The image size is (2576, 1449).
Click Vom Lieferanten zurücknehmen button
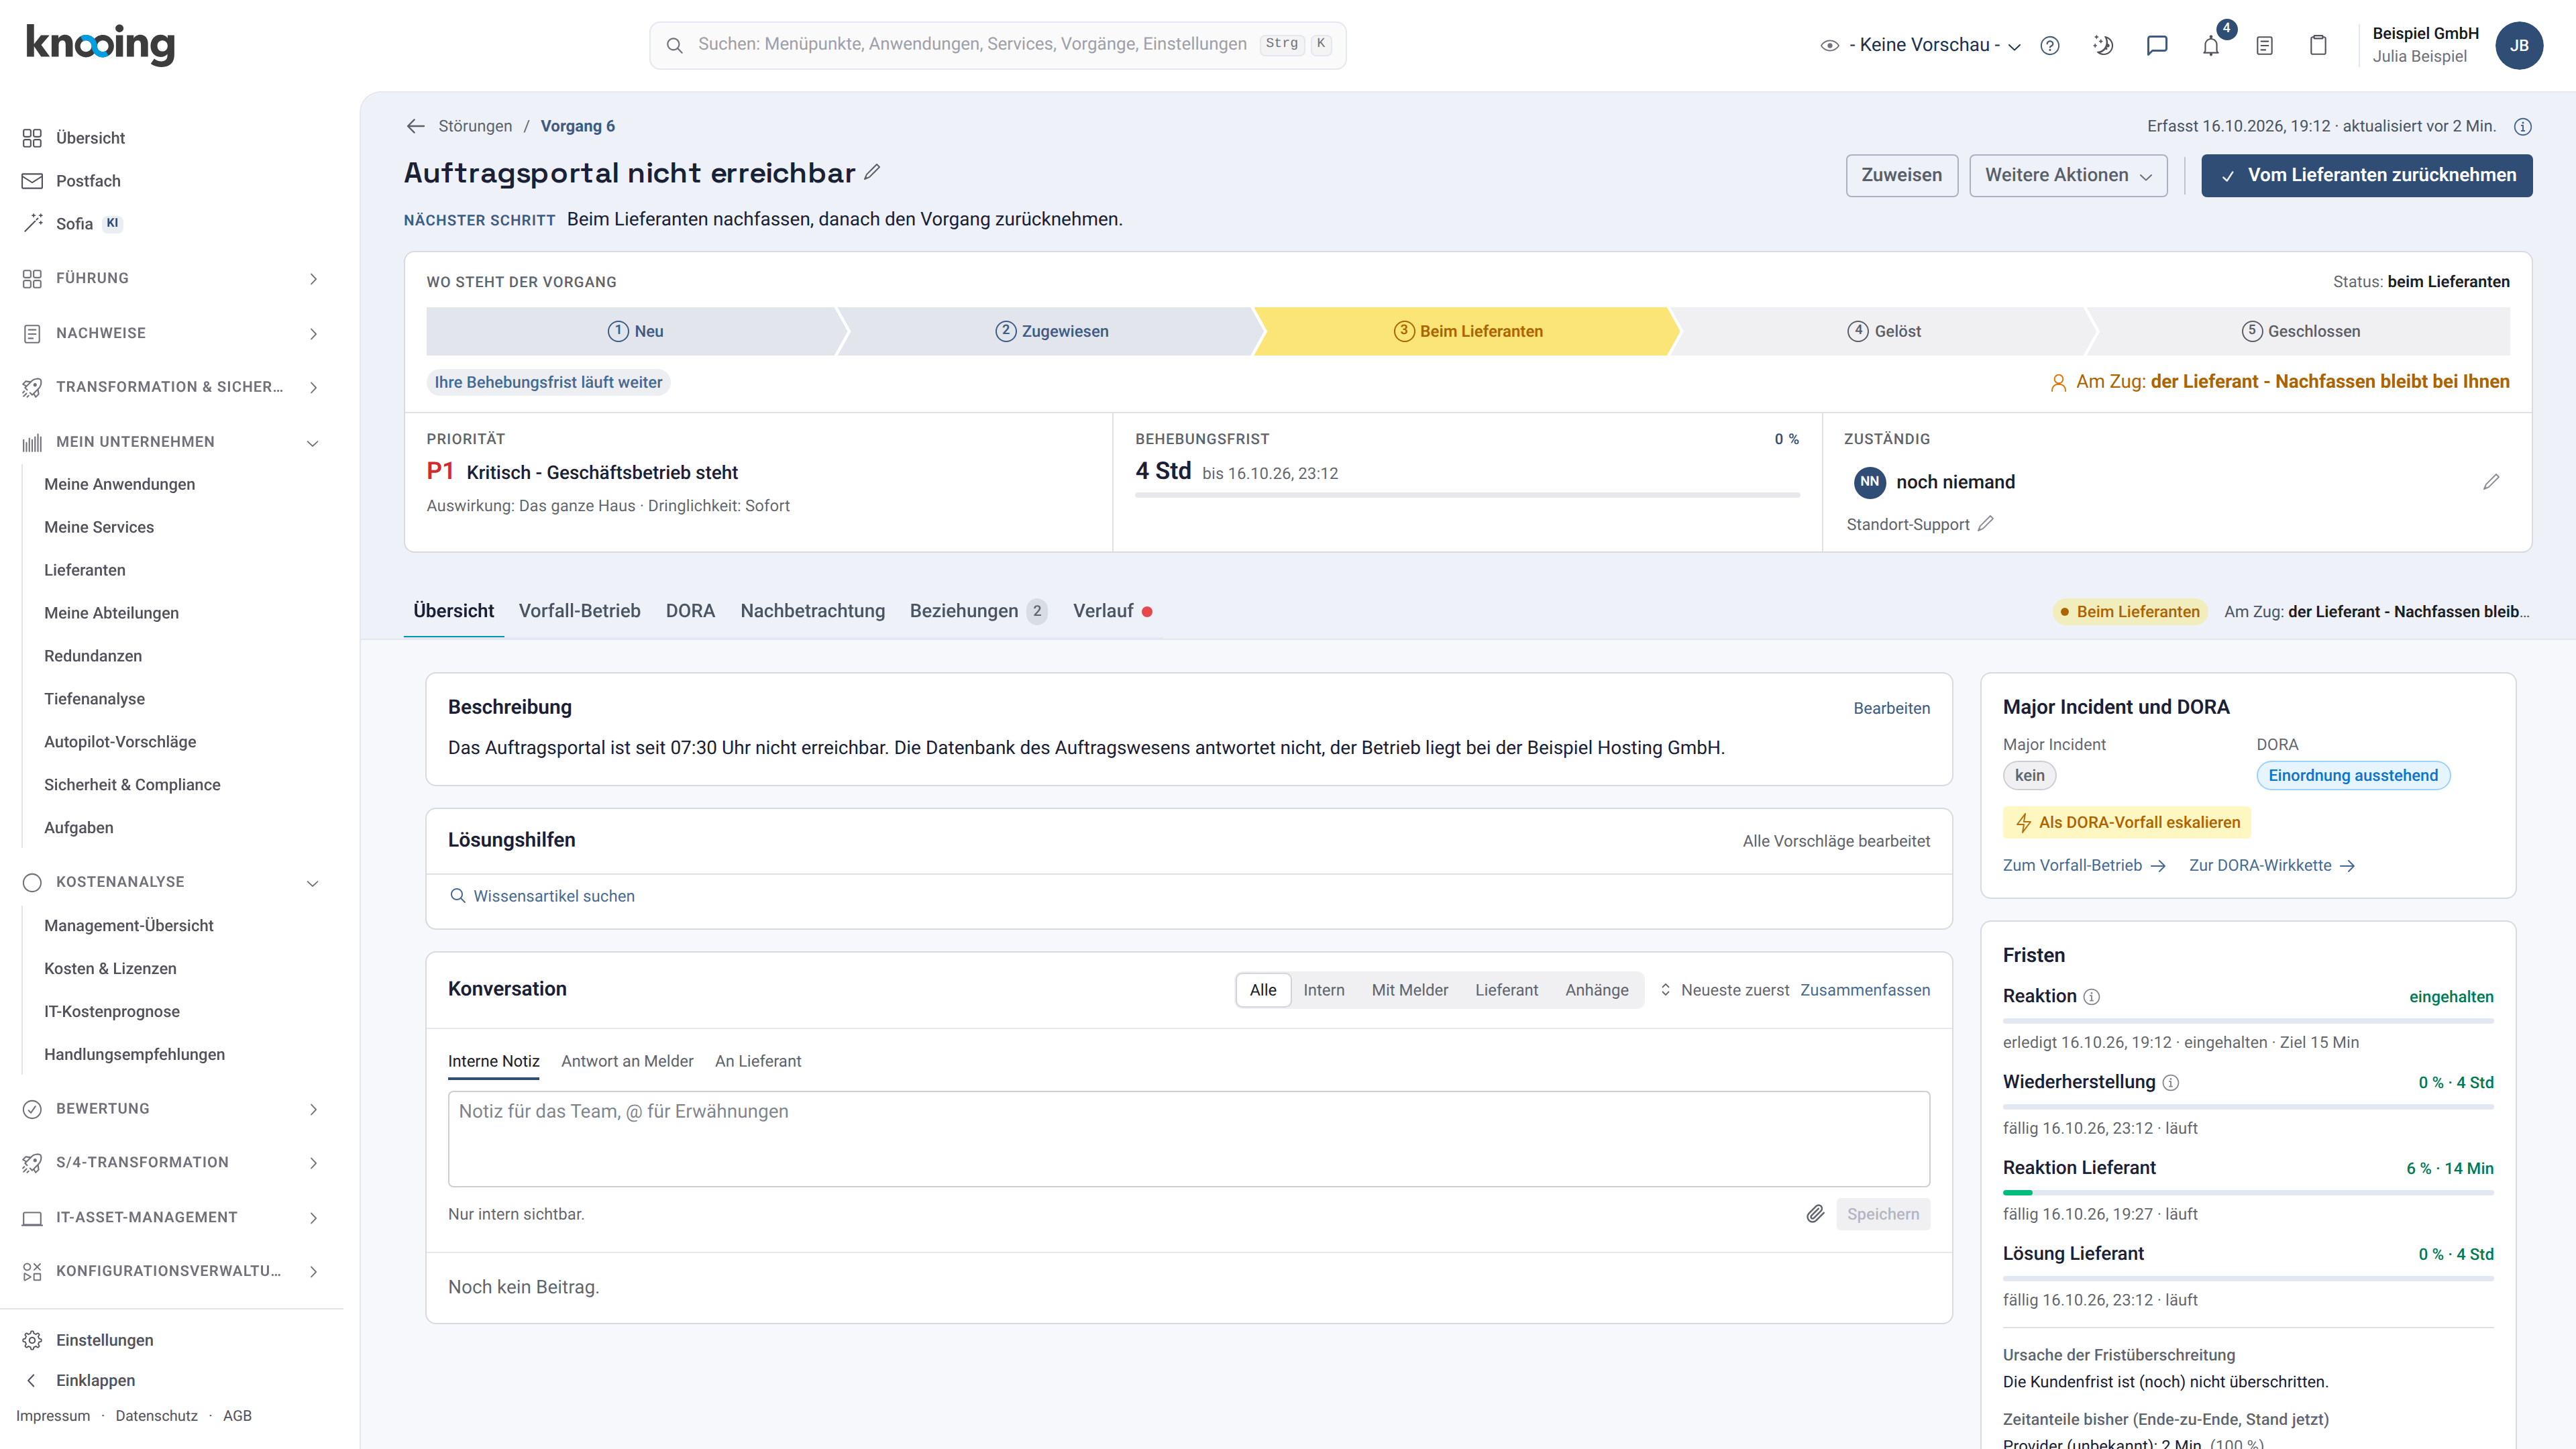click(2366, 175)
